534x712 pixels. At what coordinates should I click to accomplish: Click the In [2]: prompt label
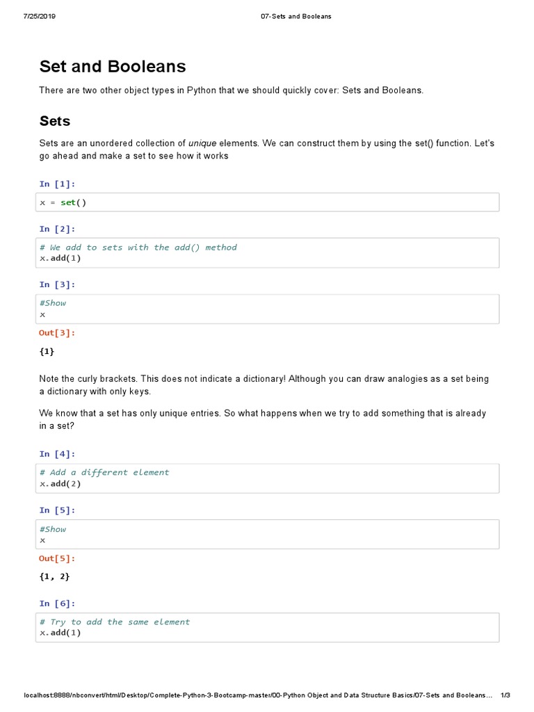point(57,229)
